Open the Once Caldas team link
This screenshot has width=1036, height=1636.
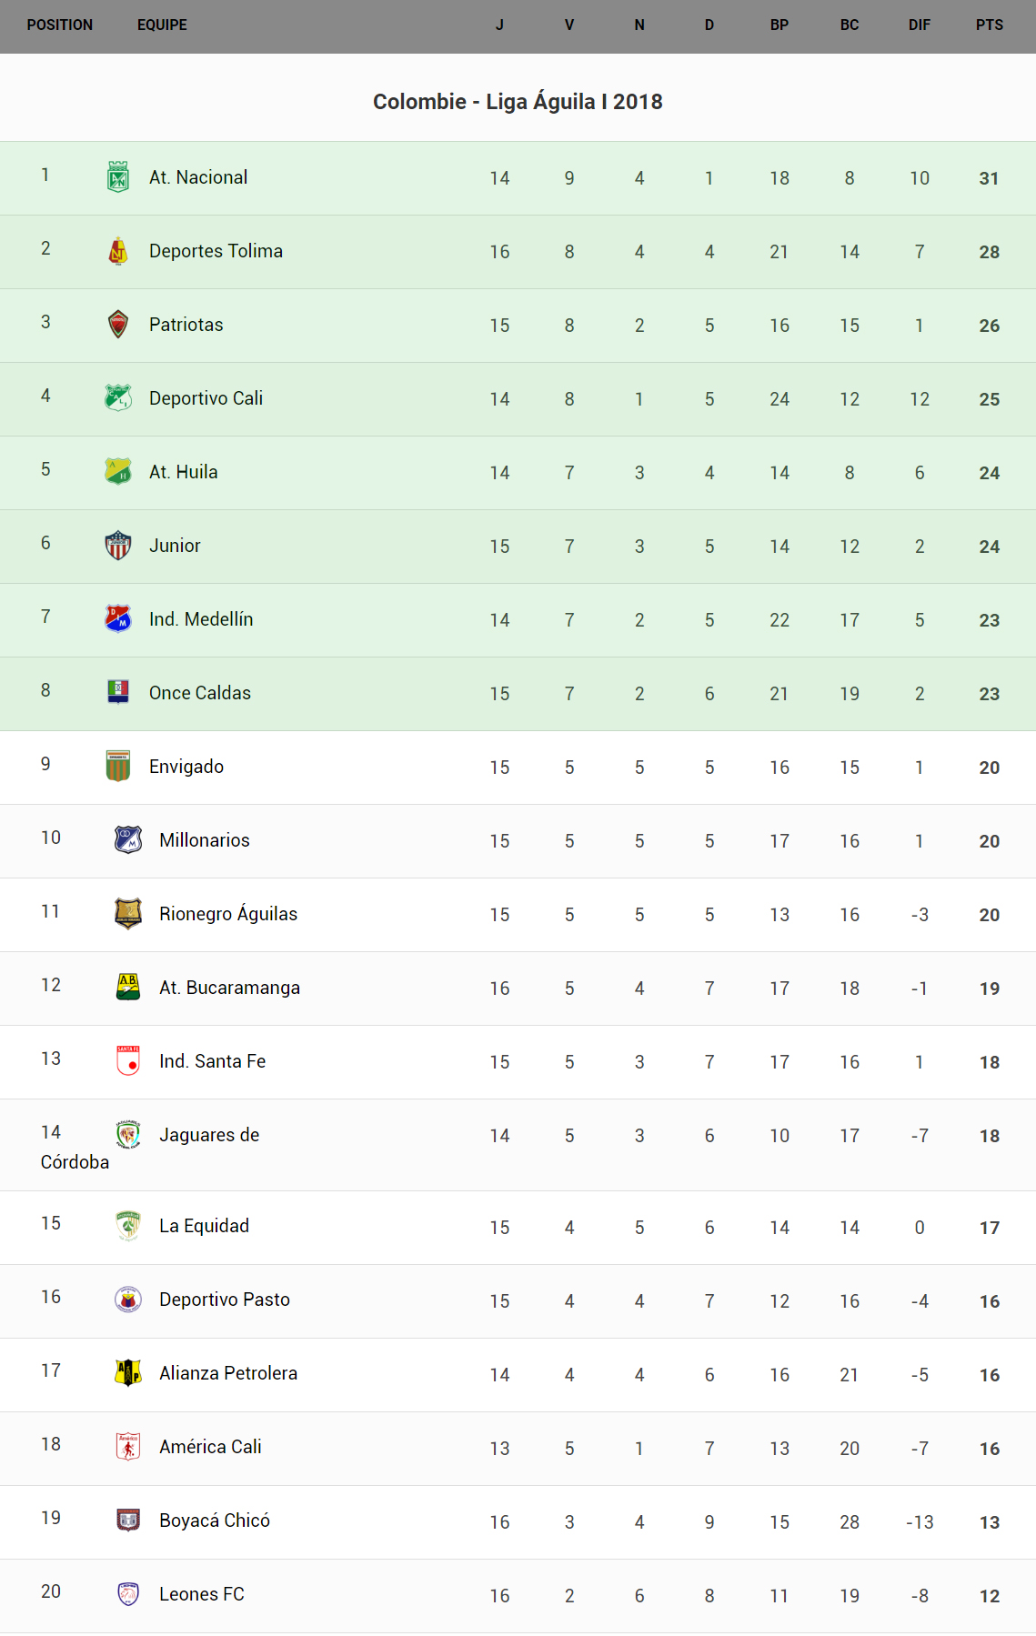tap(200, 693)
